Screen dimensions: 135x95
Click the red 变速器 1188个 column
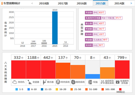[33, 70]
